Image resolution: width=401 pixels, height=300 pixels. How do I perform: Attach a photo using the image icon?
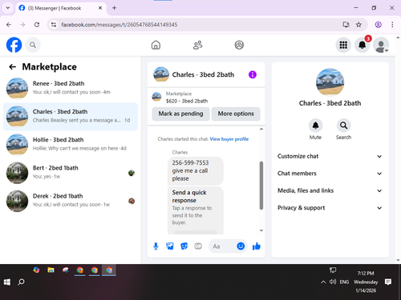(170, 246)
